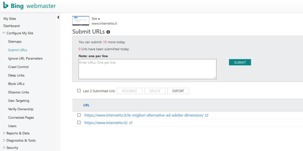
Task: Open the Submit URLs info icon
Action: 108,32
